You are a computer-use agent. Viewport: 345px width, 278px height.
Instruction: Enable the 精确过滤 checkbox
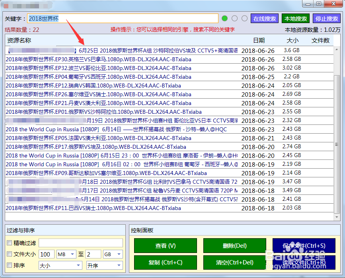10,243
